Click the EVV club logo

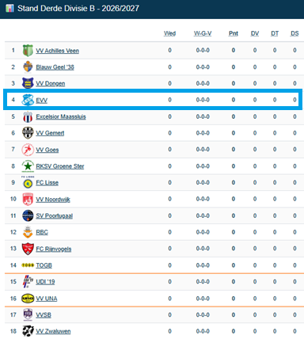tap(28, 100)
